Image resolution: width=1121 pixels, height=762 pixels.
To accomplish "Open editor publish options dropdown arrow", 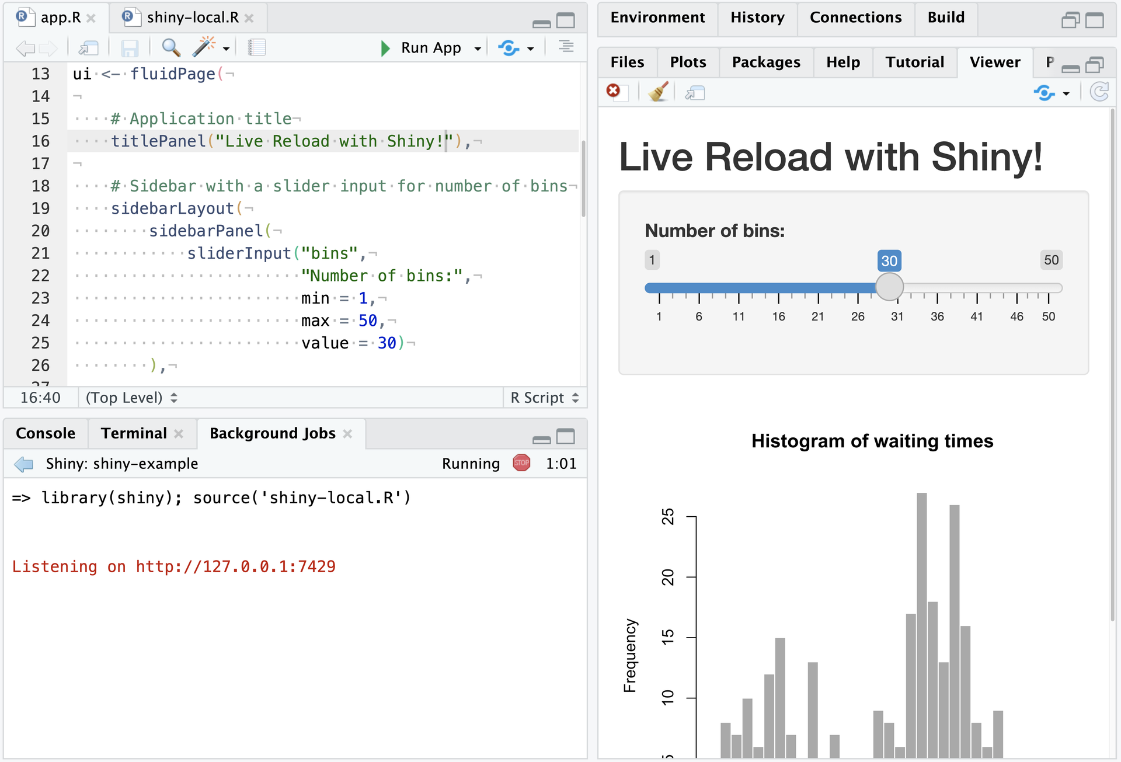I will pyautogui.click(x=530, y=49).
